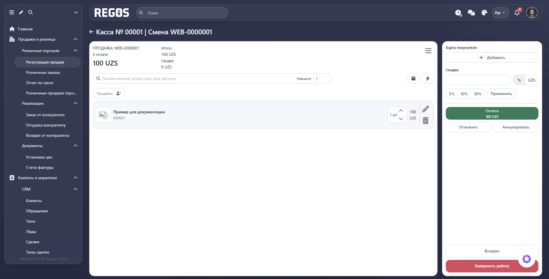The height and width of the screenshot is (279, 549).
Task: Delete the Пример для документации item
Action: 425,120
